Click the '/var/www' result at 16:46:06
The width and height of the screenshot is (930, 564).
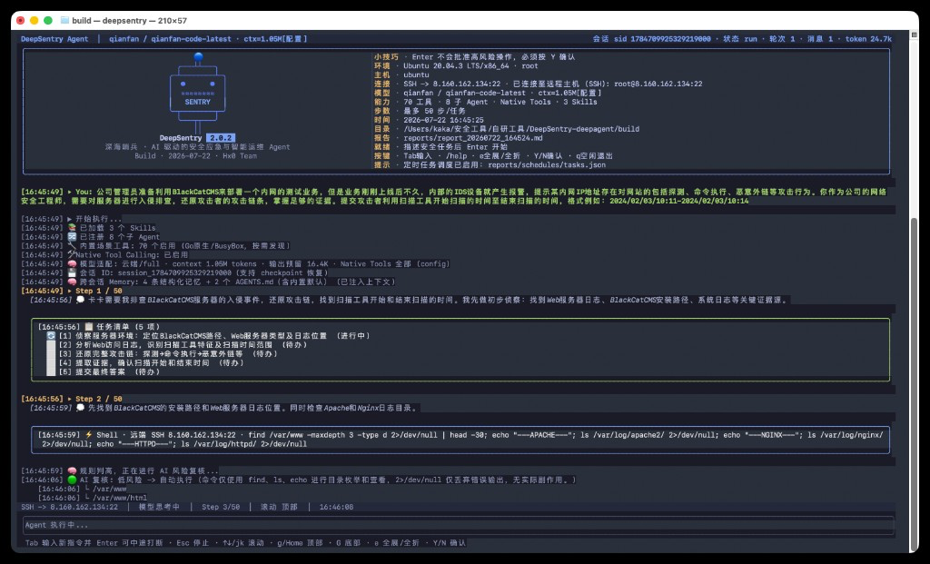(x=110, y=490)
